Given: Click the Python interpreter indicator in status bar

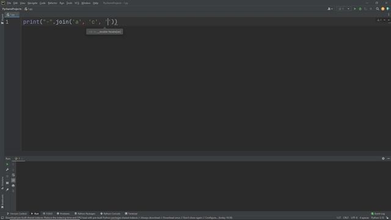Looking at the screenshot, I should (378, 218).
